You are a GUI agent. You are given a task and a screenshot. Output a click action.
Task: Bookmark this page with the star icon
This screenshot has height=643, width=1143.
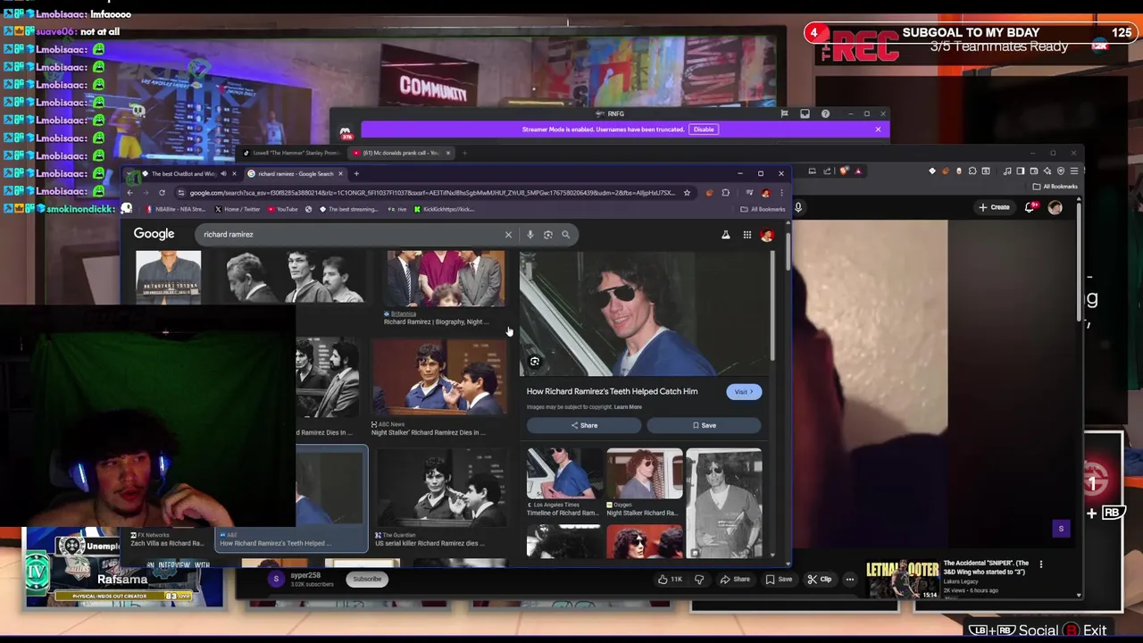coord(687,193)
